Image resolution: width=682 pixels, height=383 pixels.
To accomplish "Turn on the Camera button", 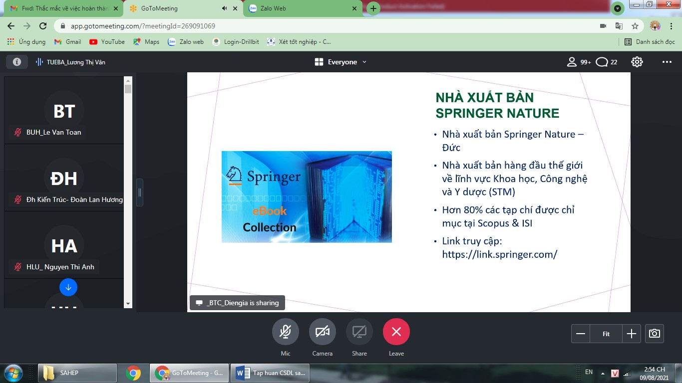I will coord(323,332).
